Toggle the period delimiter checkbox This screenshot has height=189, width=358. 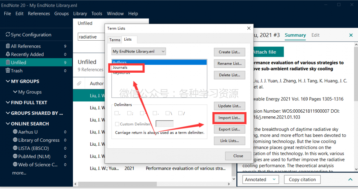point(155,113)
